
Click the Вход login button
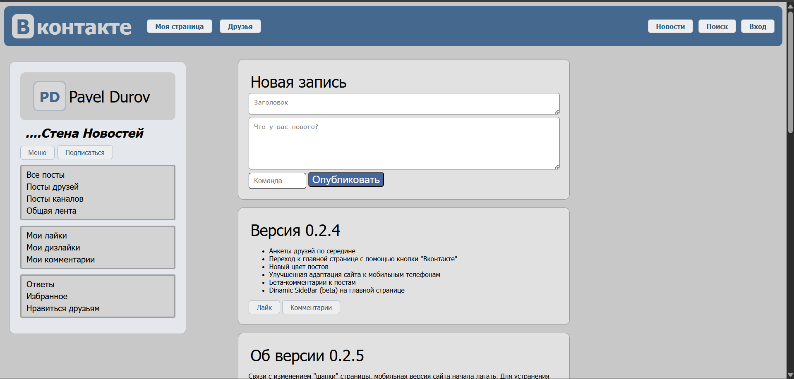(758, 26)
